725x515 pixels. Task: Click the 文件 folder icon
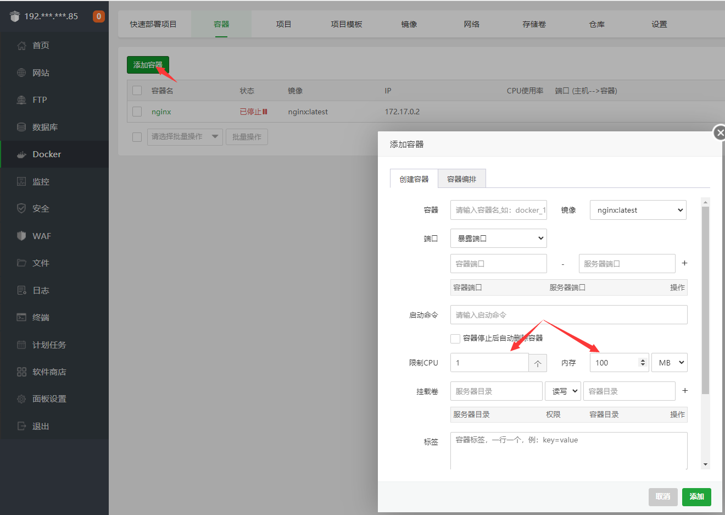[21, 263]
